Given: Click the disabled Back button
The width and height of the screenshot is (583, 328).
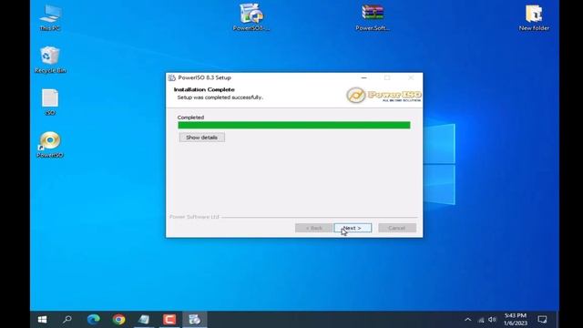Looking at the screenshot, I should (x=313, y=228).
